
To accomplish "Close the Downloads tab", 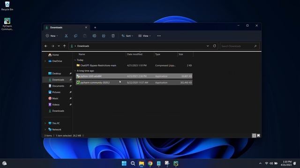I will click(x=86, y=28).
